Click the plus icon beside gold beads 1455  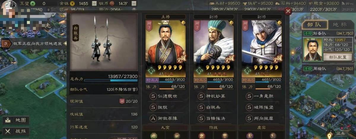click(94, 4)
